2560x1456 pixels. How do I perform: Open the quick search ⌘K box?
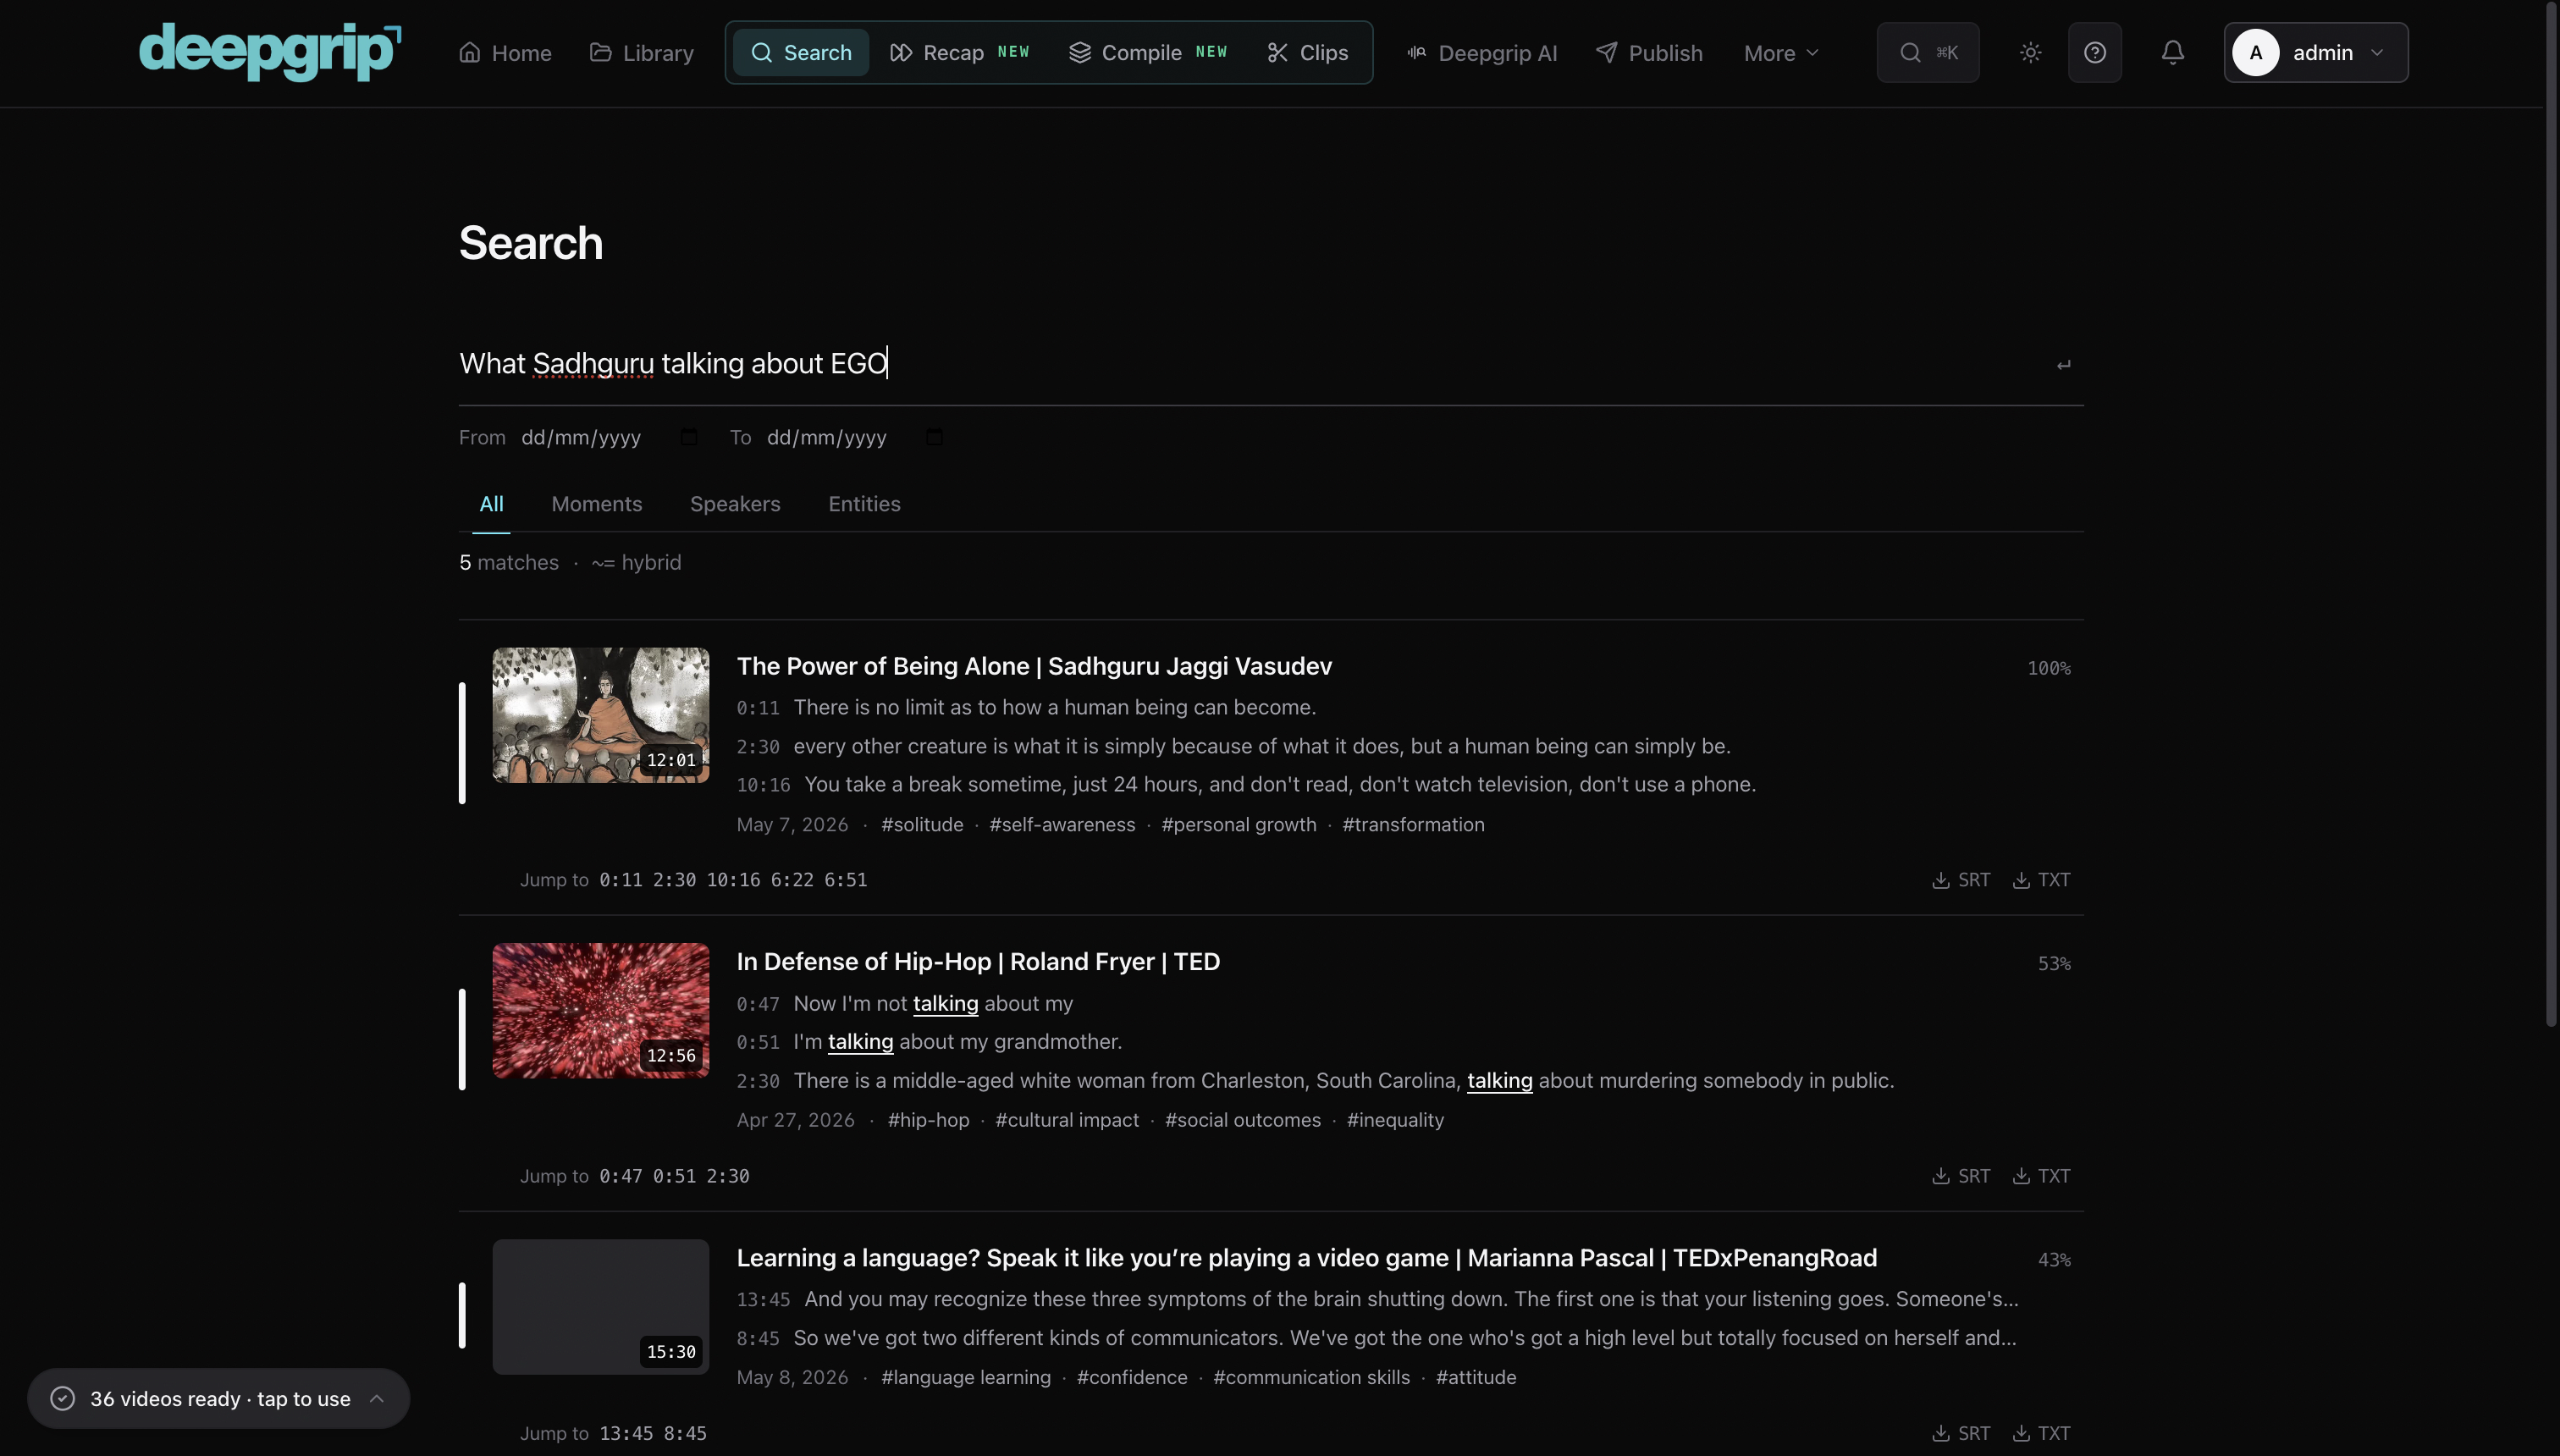[x=1927, y=53]
